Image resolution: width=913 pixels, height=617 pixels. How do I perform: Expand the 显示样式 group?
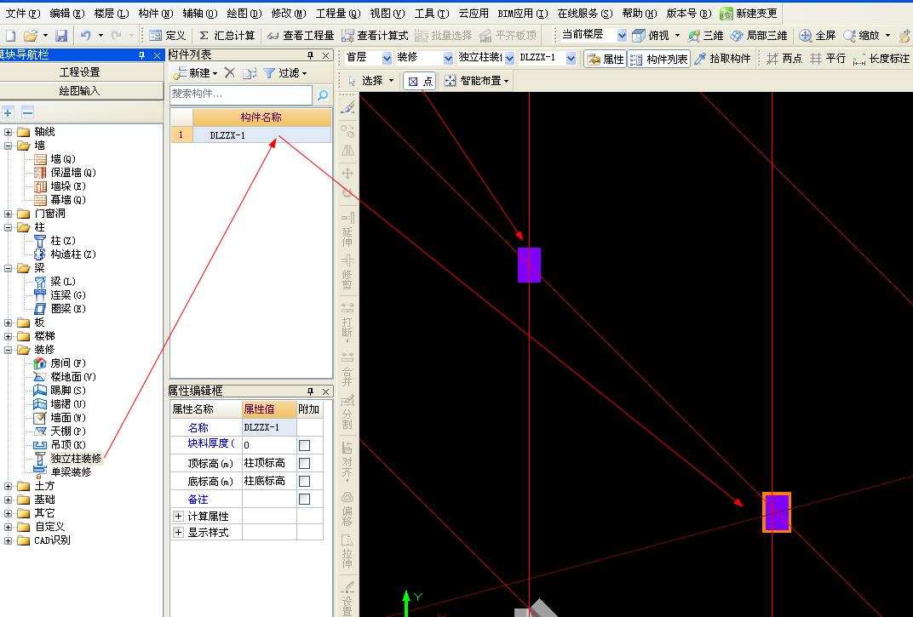[178, 533]
